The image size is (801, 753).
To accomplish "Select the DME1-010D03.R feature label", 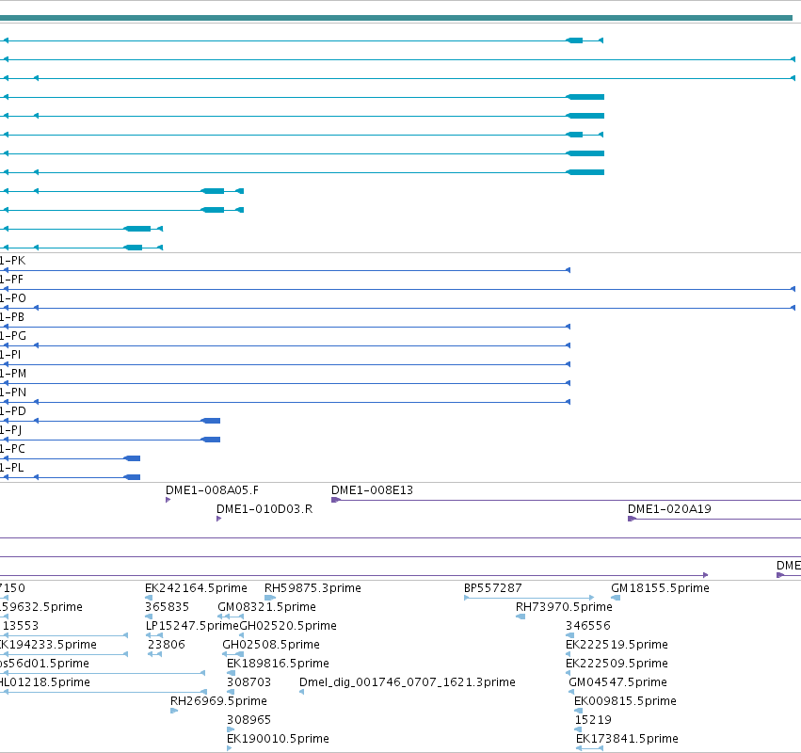I will click(264, 509).
